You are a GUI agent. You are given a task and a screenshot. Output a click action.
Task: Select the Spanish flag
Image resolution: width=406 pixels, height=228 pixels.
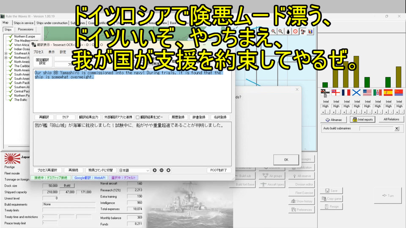coord(388,92)
